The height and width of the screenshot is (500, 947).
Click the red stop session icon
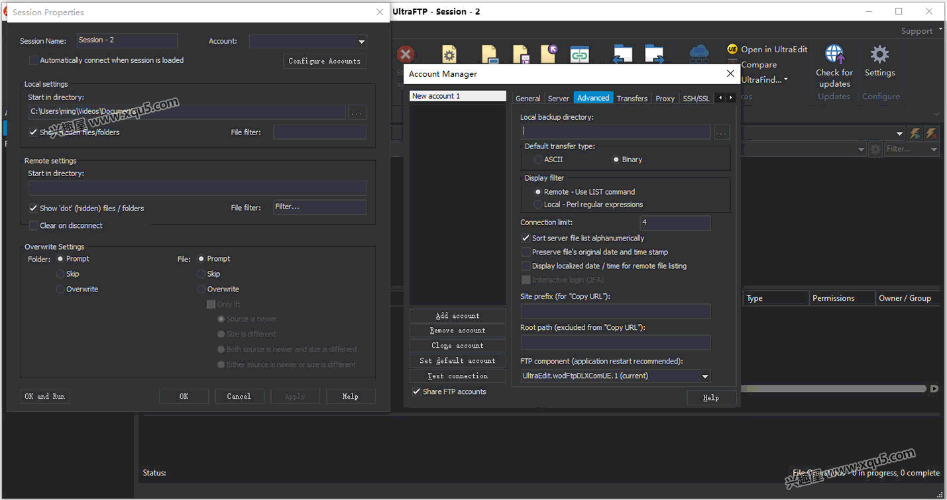[x=406, y=54]
